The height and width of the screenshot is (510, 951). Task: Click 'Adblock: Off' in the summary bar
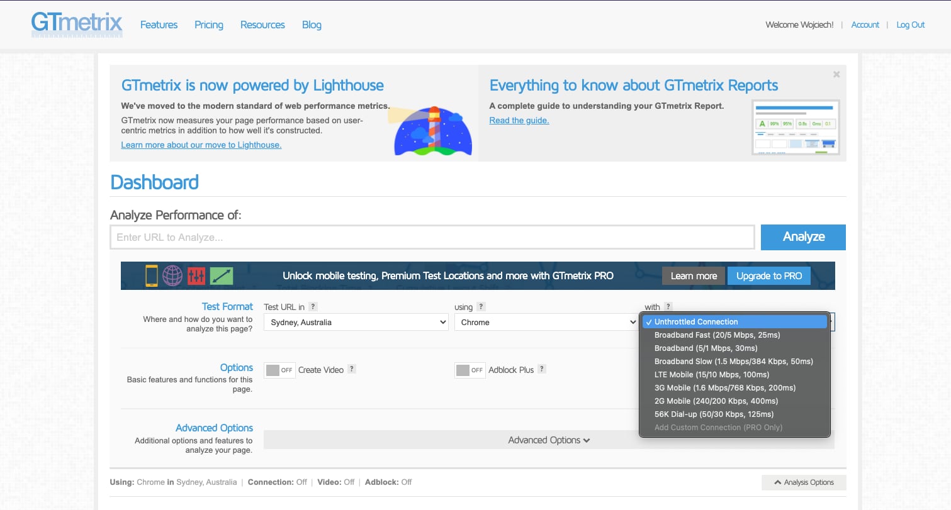pos(388,482)
